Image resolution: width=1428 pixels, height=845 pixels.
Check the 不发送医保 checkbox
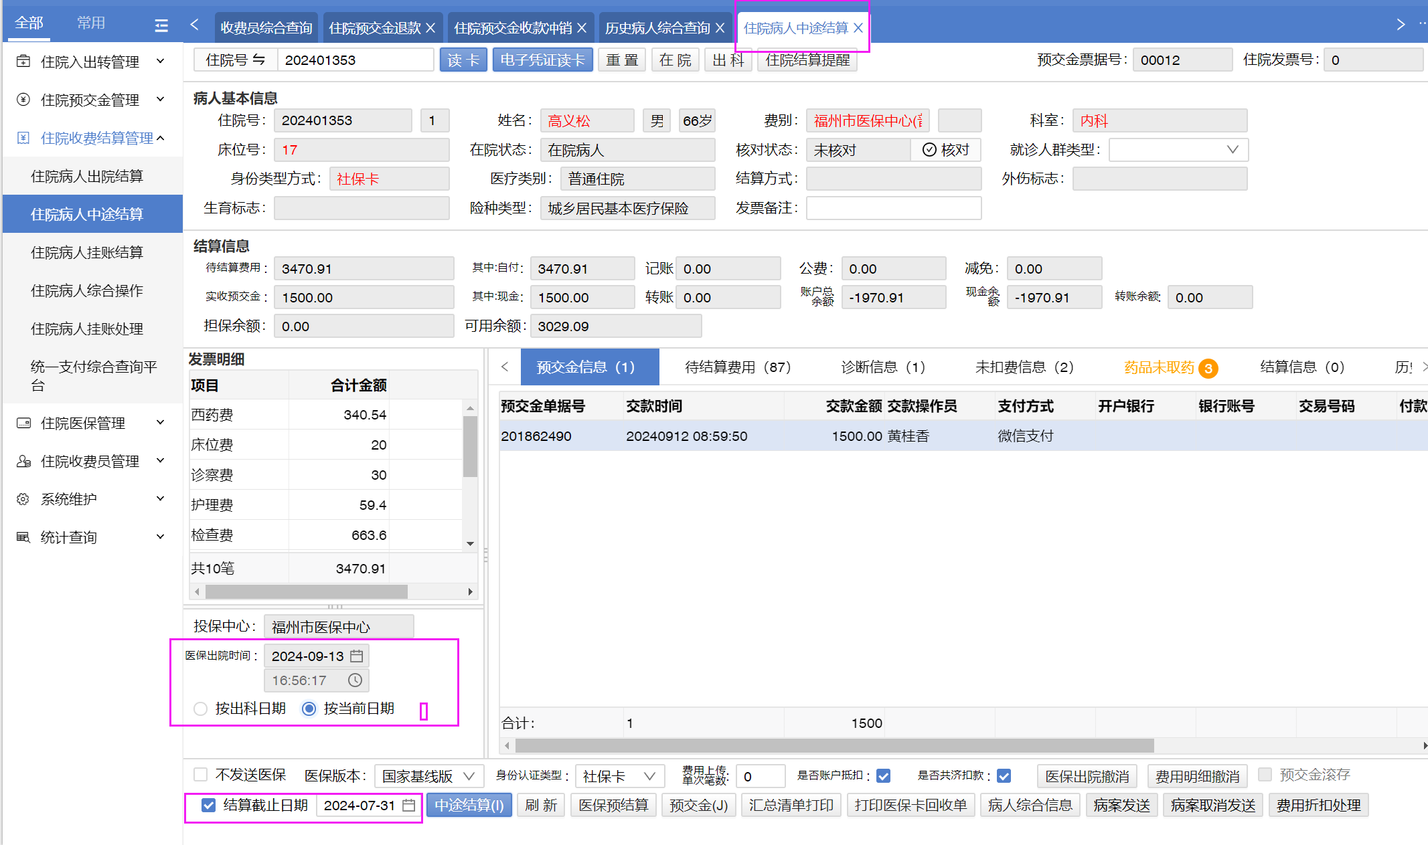click(200, 775)
